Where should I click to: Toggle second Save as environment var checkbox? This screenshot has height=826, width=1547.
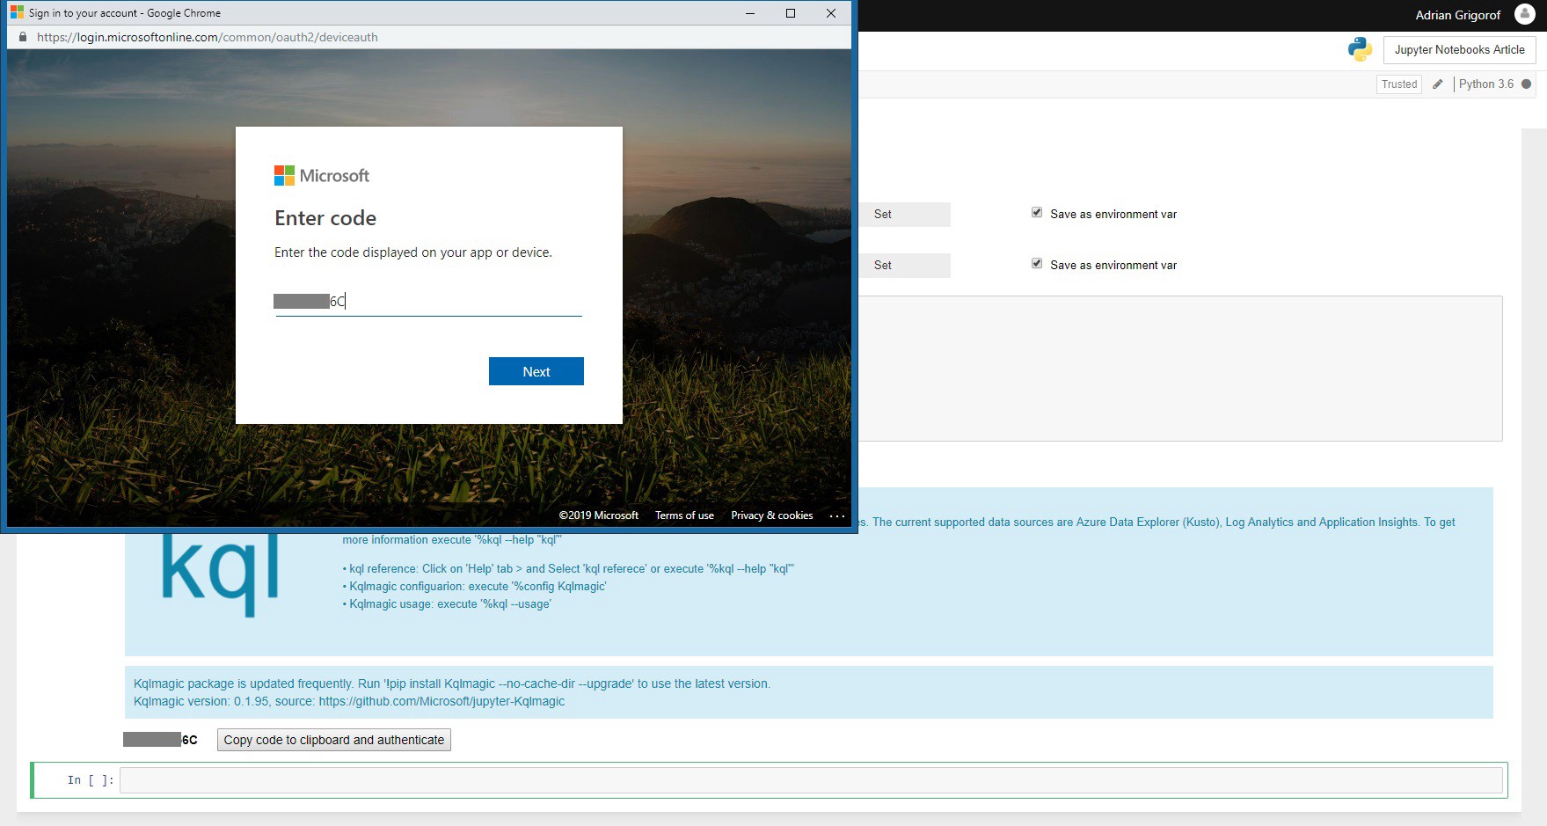coord(1037,264)
